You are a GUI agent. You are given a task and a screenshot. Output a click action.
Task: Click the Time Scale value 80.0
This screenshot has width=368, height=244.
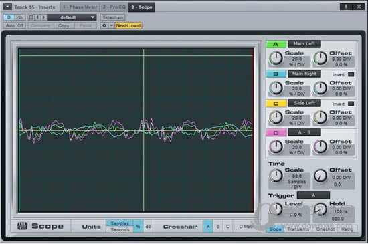pyautogui.click(x=297, y=176)
